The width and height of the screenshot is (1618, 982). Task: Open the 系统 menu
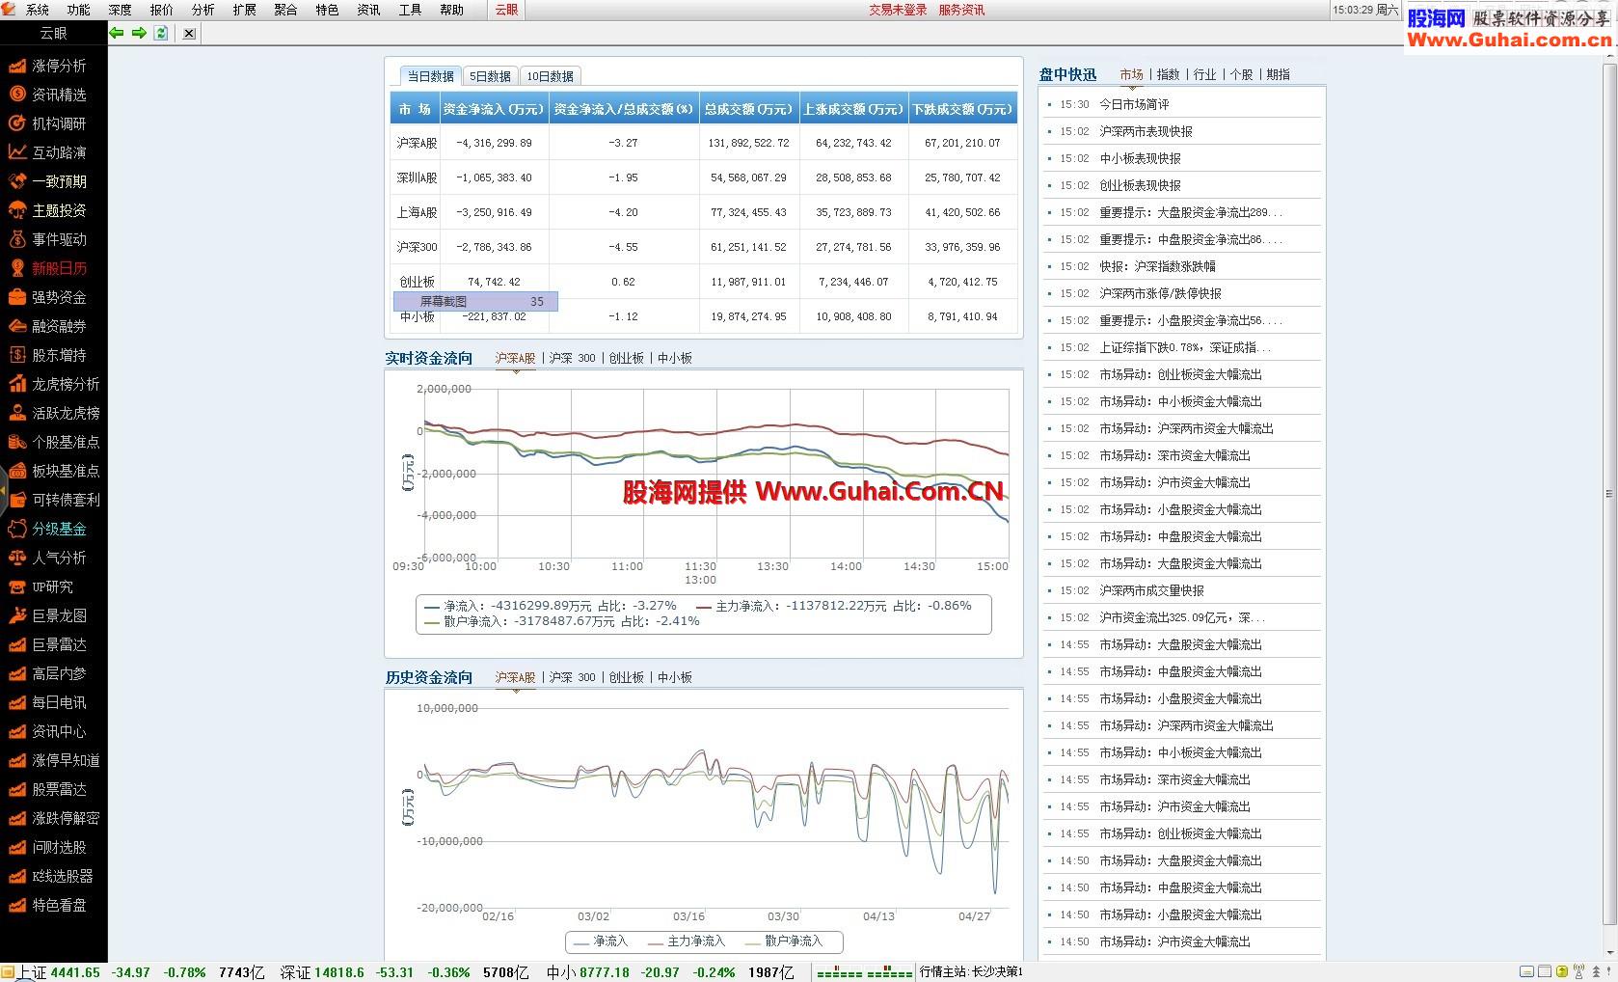pyautogui.click(x=38, y=10)
